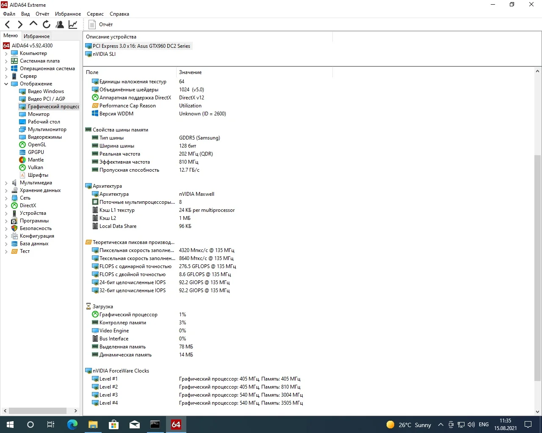Expand the Компьютер tree node
The image size is (542, 433).
(x=6, y=54)
